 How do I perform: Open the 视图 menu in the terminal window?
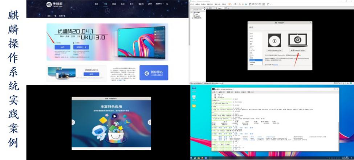(x=229, y=92)
